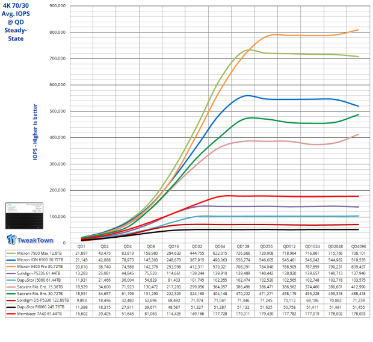
Task: Click the '300,000' y-axis label
Action: tap(57, 164)
